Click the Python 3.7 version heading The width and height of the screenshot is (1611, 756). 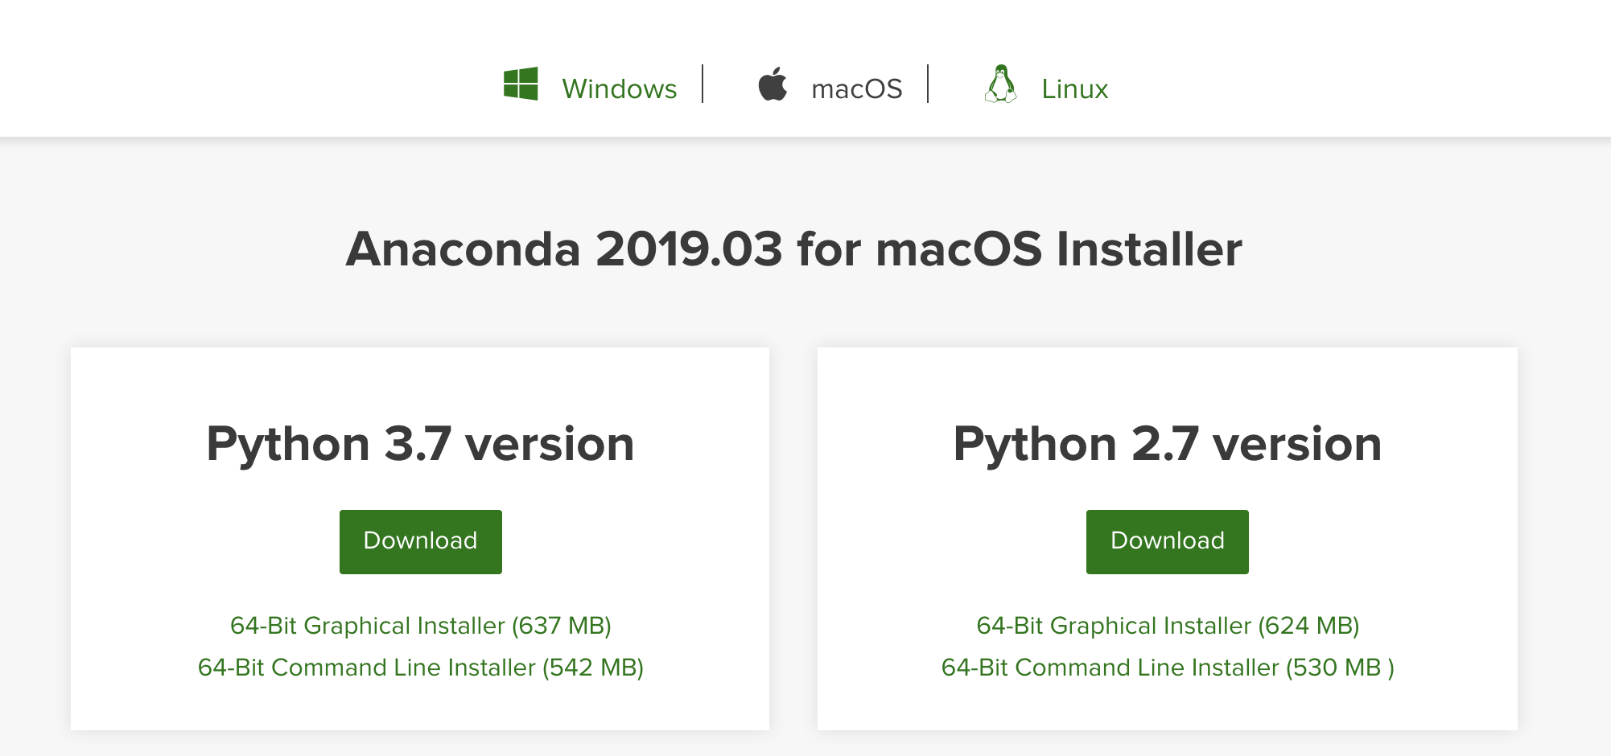tap(420, 444)
